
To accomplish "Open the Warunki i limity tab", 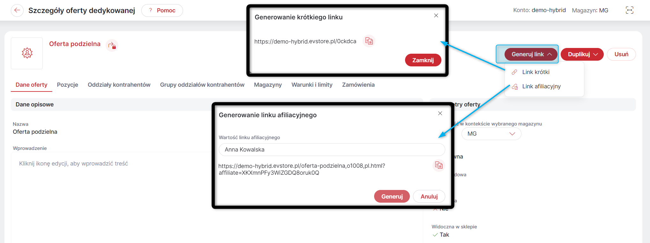I will point(312,85).
